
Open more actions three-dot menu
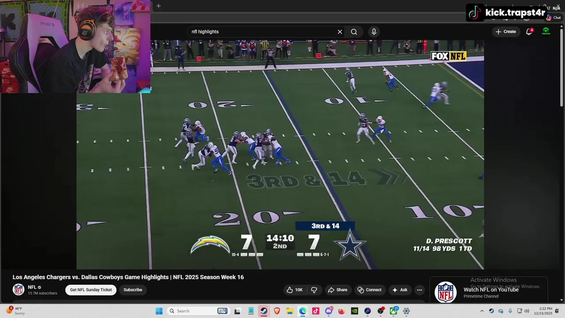(419, 290)
